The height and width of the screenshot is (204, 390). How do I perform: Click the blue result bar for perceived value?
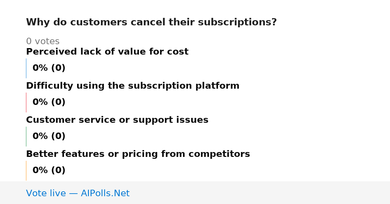(x=26, y=68)
